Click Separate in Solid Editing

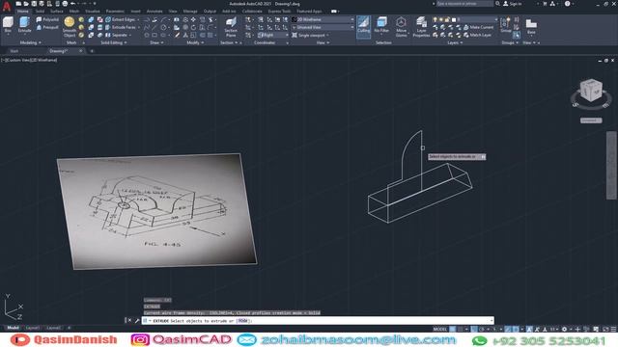[116, 35]
